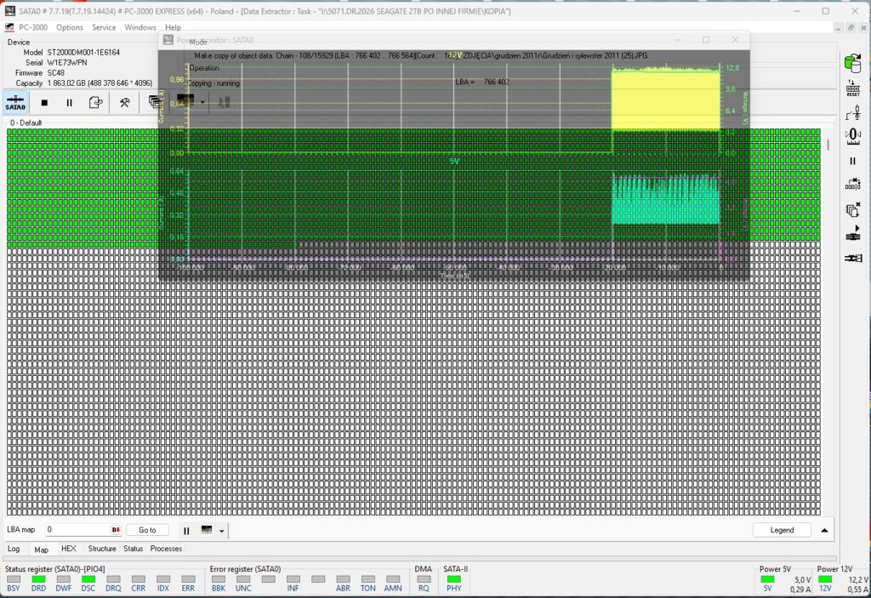Click the page-with-arrow icon in the top toolbar
The width and height of the screenshot is (871, 598).
[x=95, y=102]
